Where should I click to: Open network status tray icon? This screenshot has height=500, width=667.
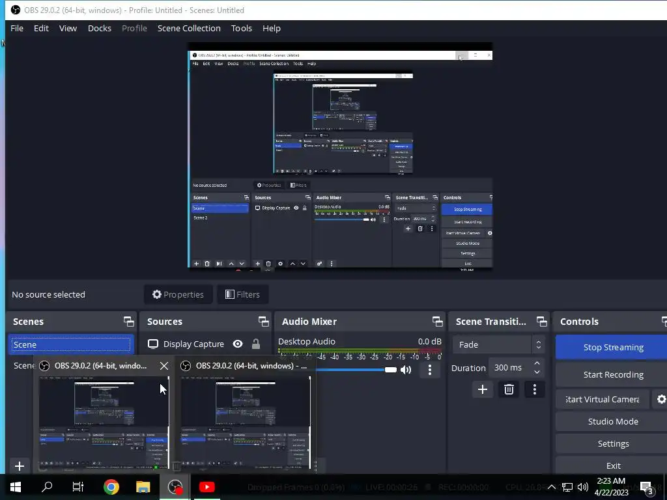pyautogui.click(x=567, y=487)
